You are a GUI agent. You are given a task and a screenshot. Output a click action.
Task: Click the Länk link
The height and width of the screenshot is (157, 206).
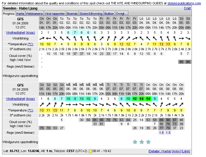(x=186, y=151)
